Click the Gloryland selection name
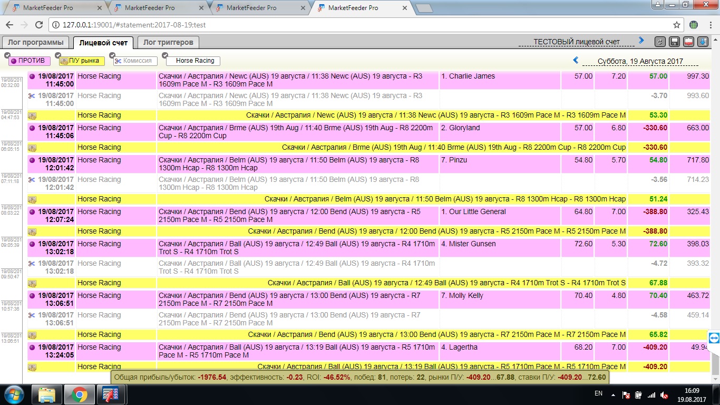The width and height of the screenshot is (720, 405). pyautogui.click(x=460, y=128)
